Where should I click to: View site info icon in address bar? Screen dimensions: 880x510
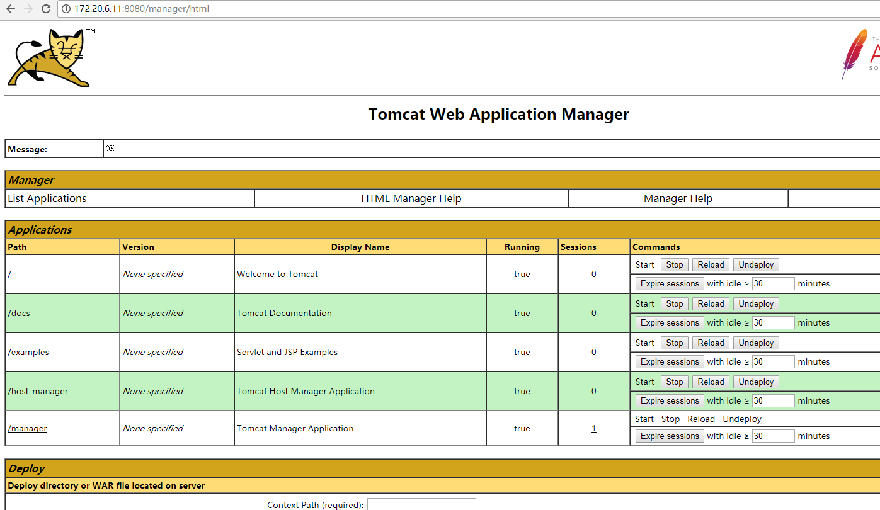pos(66,9)
